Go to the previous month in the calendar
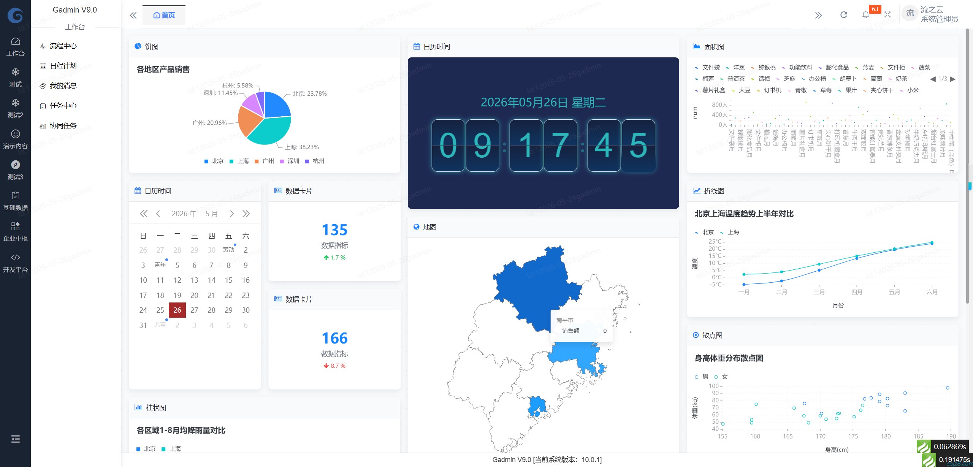This screenshot has width=973, height=467. (158, 214)
